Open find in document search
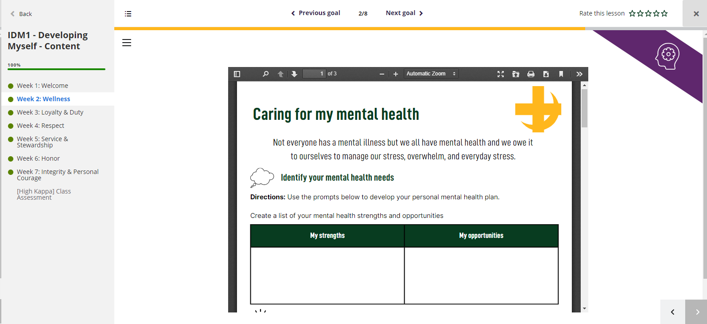The height and width of the screenshot is (324, 707). tap(265, 74)
